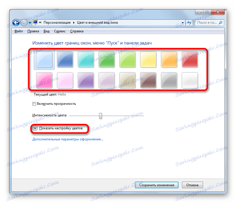Open the Сервис menu
236x203 pixels.
tap(60, 31)
